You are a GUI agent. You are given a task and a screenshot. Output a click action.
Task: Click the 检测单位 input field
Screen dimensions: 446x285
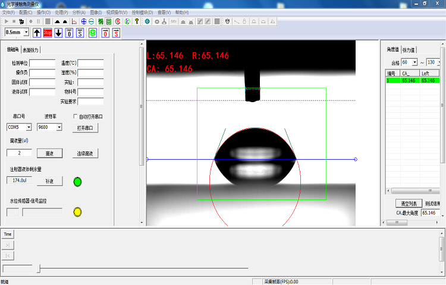pyautogui.click(x=42, y=63)
